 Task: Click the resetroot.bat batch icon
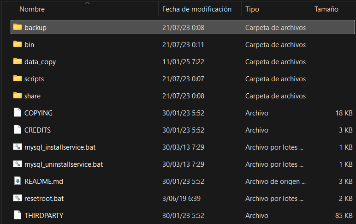[18, 198]
